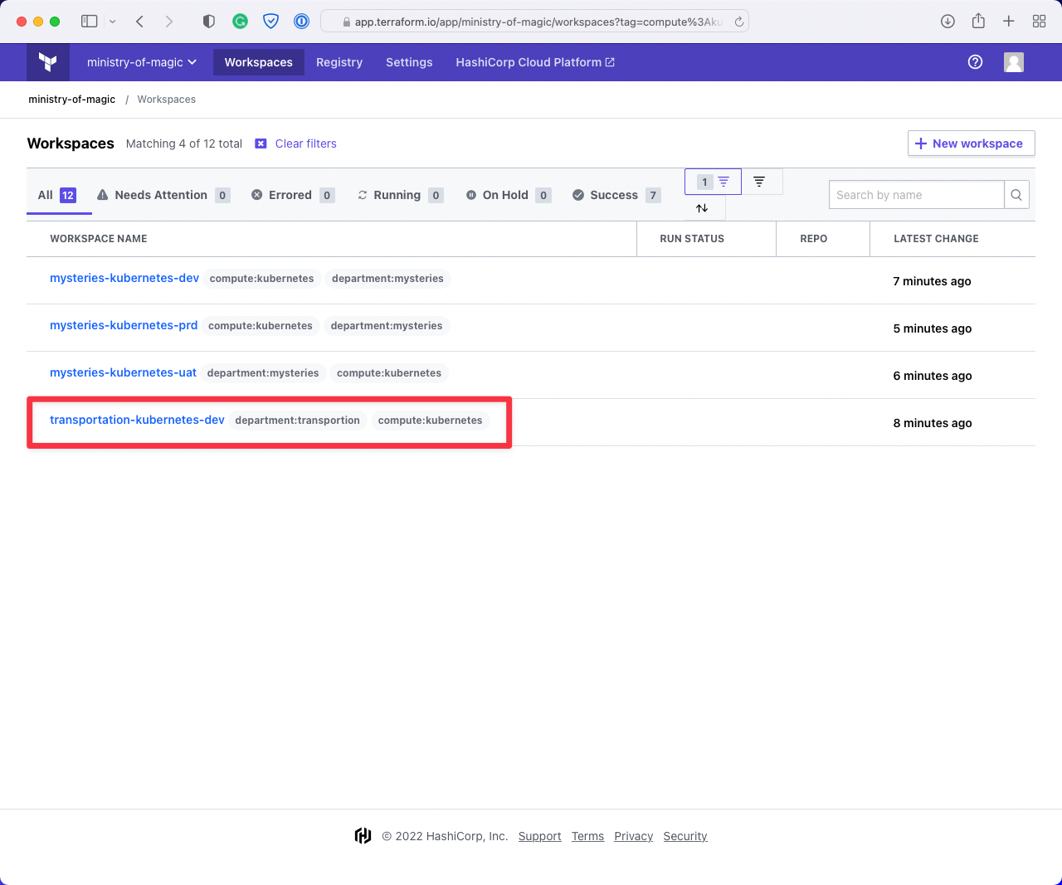Click the Clear filters link
This screenshot has height=885, width=1062.
(306, 143)
